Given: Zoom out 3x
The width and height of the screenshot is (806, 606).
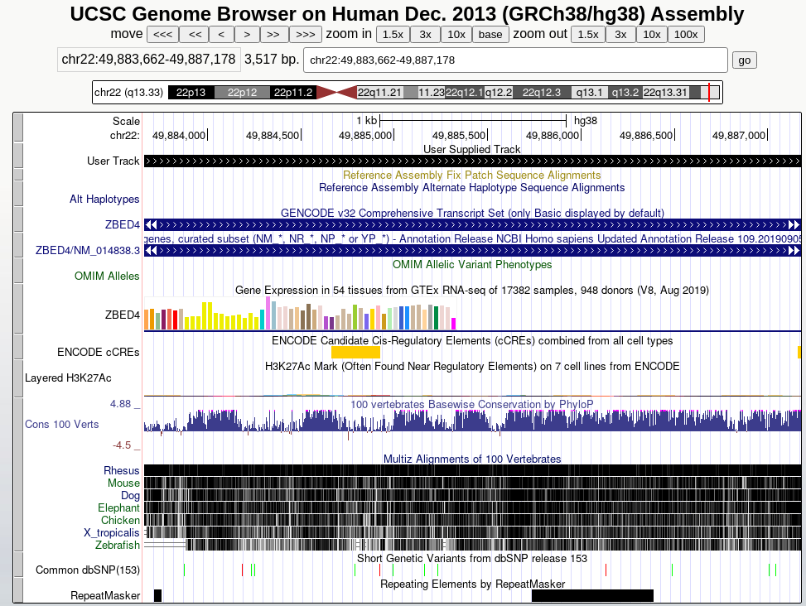Looking at the screenshot, I should (x=620, y=35).
